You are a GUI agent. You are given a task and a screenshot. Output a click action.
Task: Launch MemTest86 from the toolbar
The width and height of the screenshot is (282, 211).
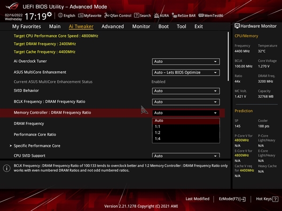tap(211, 15)
